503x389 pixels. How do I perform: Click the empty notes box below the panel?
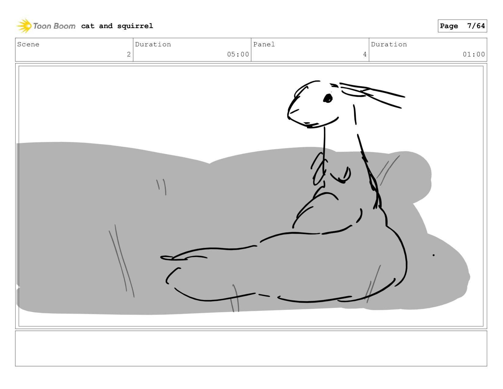(x=251, y=348)
